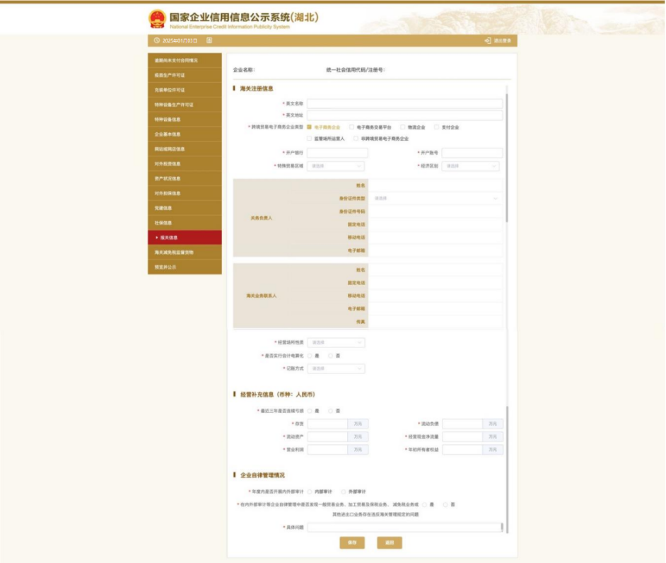666x563 pixels.
Task: Uncheck the 电子商务企业 checkbox
Action: [x=309, y=127]
